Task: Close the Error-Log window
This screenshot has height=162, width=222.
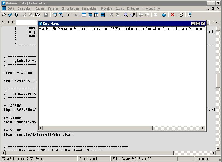Action: click(203, 23)
